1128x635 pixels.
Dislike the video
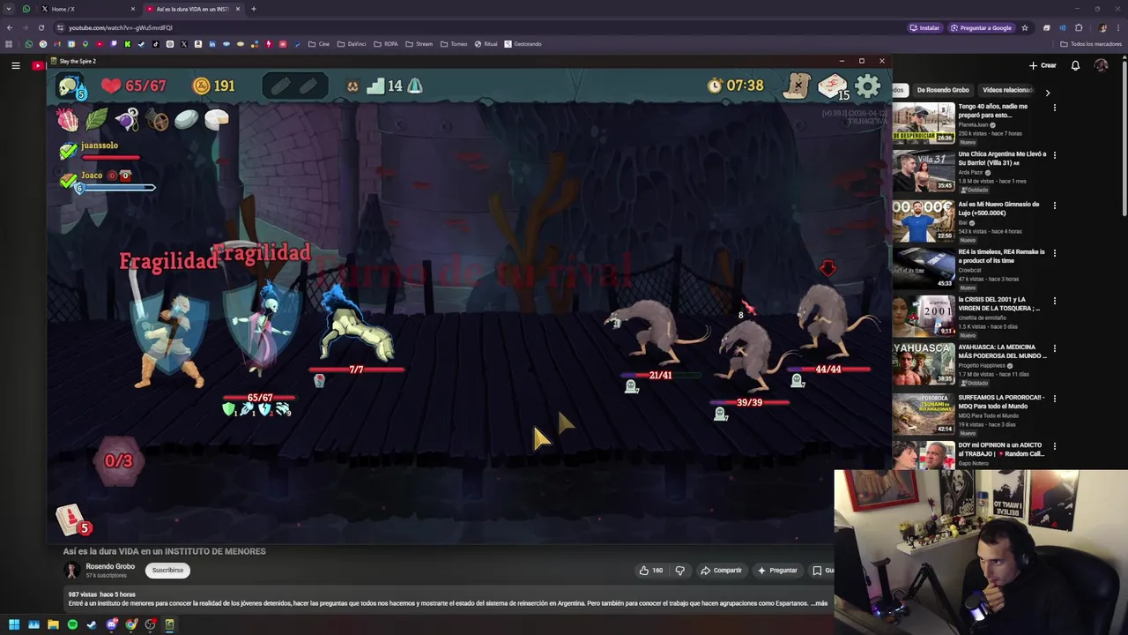tap(679, 571)
